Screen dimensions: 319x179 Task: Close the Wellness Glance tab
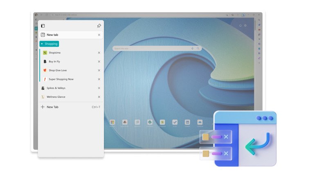(99, 97)
